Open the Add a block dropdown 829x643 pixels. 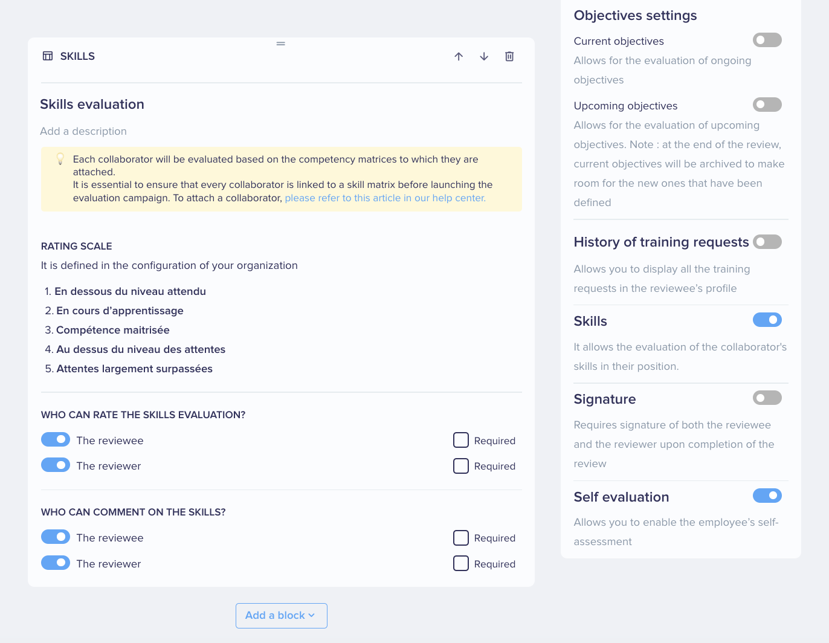[282, 615]
